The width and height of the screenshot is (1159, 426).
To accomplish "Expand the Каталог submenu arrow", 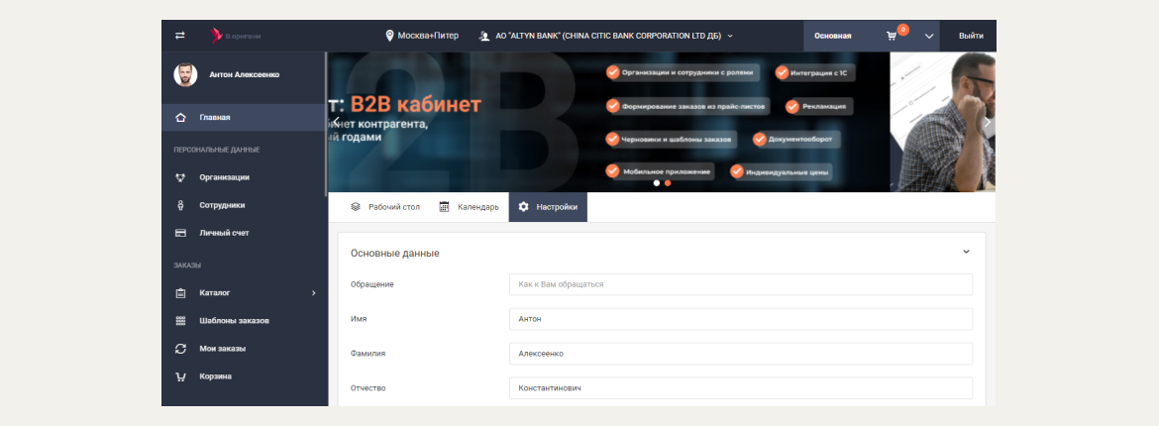I will (x=313, y=293).
